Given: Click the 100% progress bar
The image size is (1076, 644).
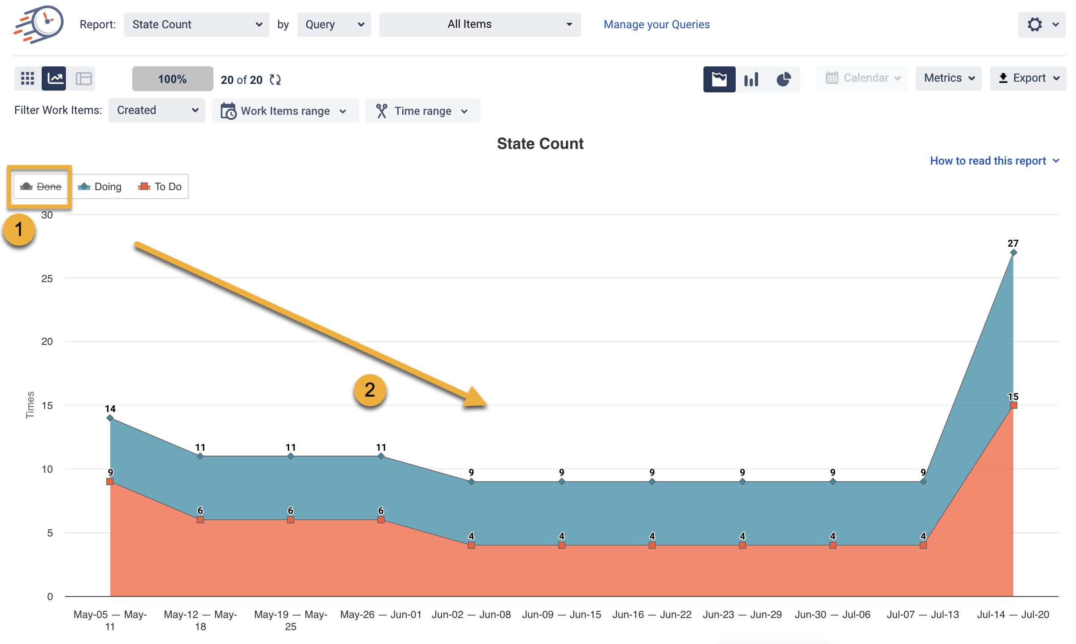Looking at the screenshot, I should [x=172, y=79].
